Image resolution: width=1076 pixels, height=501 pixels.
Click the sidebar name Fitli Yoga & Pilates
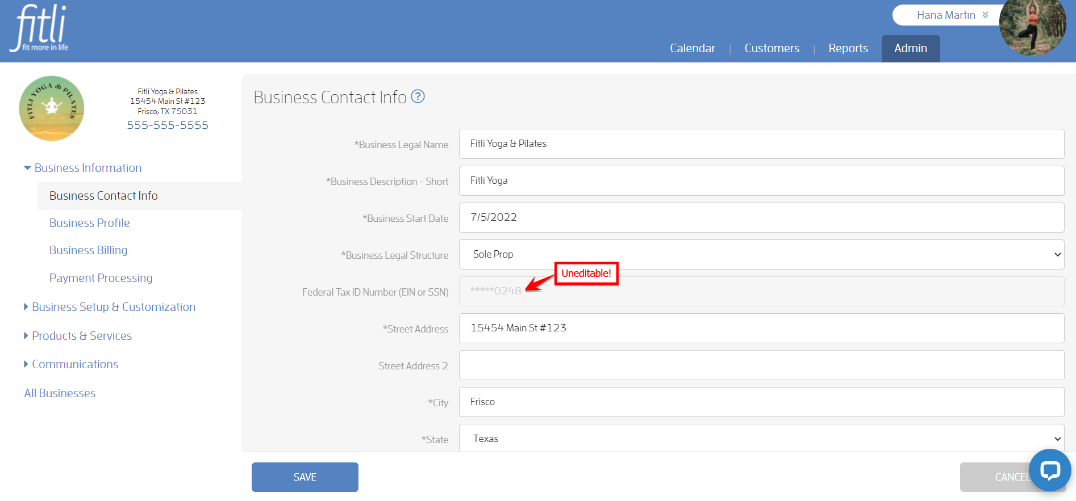pyautogui.click(x=168, y=91)
